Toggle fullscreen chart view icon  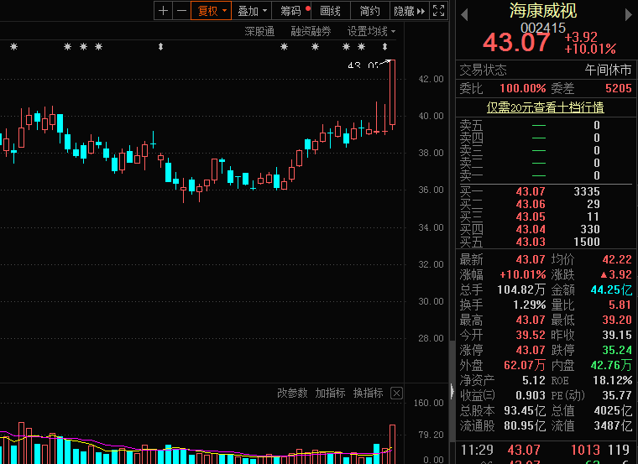point(438,11)
